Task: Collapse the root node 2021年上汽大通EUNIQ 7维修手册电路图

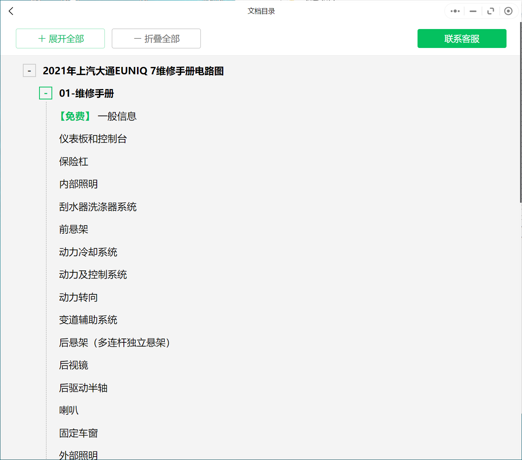Action: tap(29, 70)
